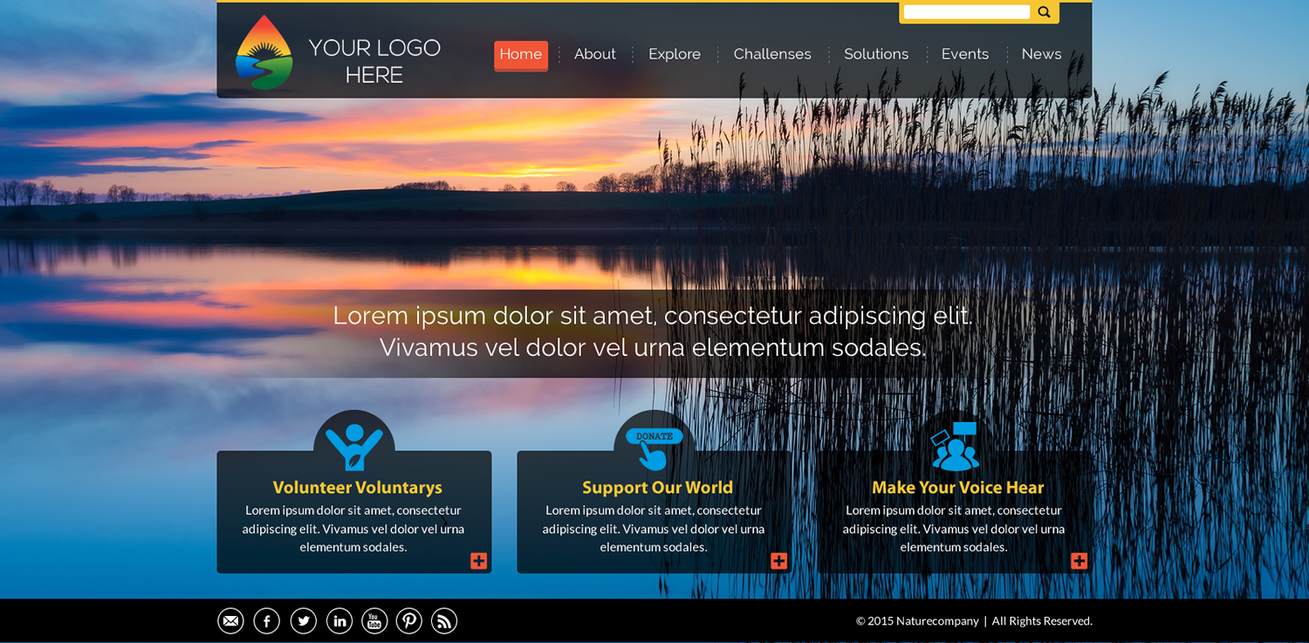Click the blue volunteer figure icon
Image resolution: width=1309 pixels, height=643 pixels.
tap(354, 441)
